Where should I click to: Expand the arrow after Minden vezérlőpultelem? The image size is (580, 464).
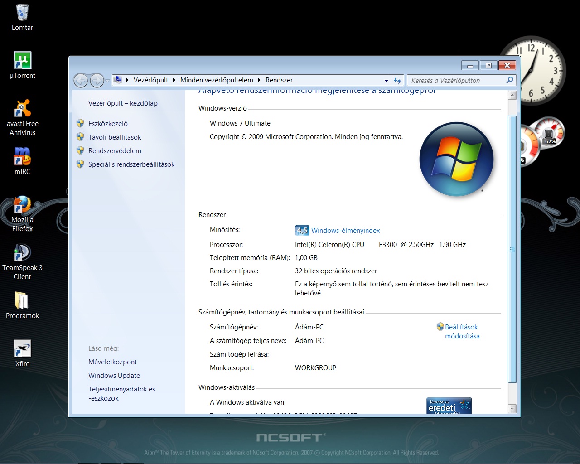259,80
